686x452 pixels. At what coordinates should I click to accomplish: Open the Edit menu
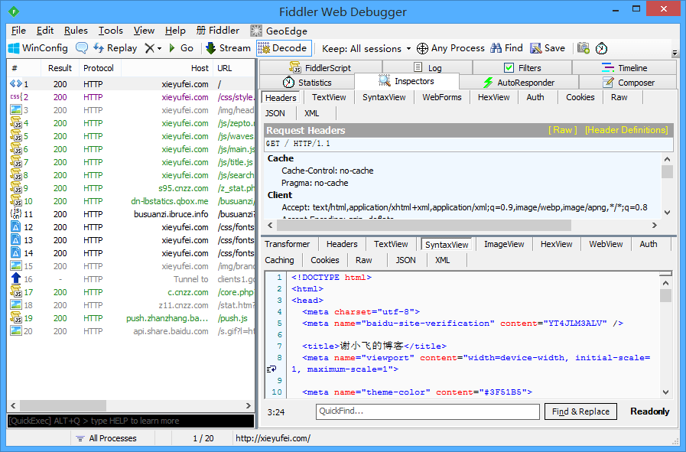coord(45,31)
